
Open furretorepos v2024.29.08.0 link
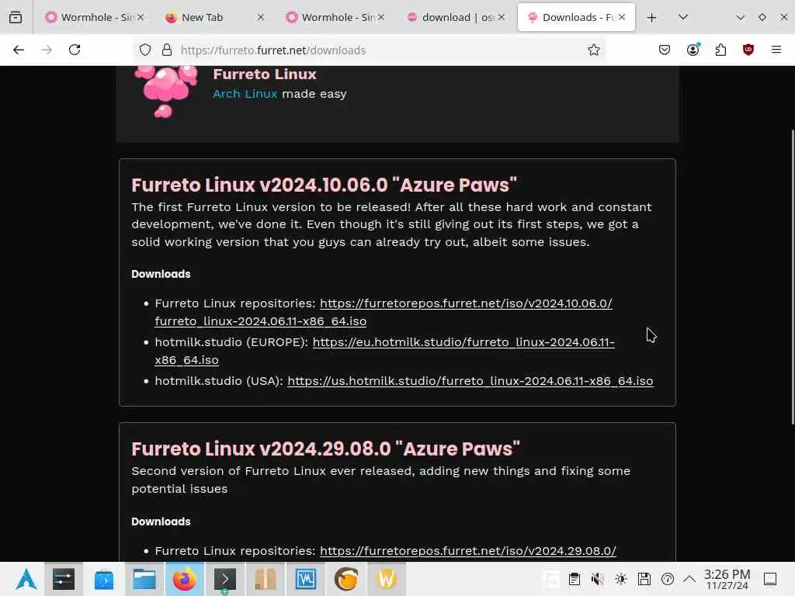(468, 551)
